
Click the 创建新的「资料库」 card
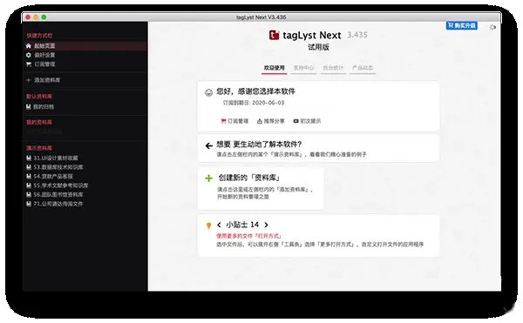click(261, 188)
